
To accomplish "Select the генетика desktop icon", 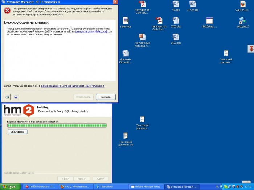I will point(126,22).
